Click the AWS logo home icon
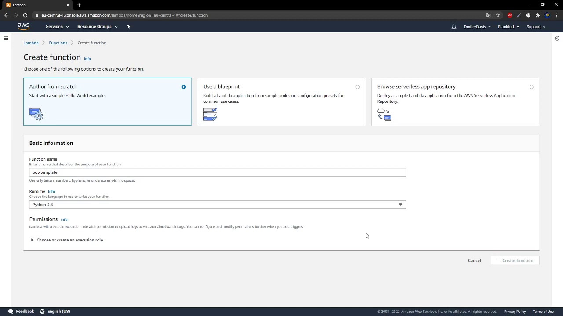The height and width of the screenshot is (316, 563). (24, 26)
